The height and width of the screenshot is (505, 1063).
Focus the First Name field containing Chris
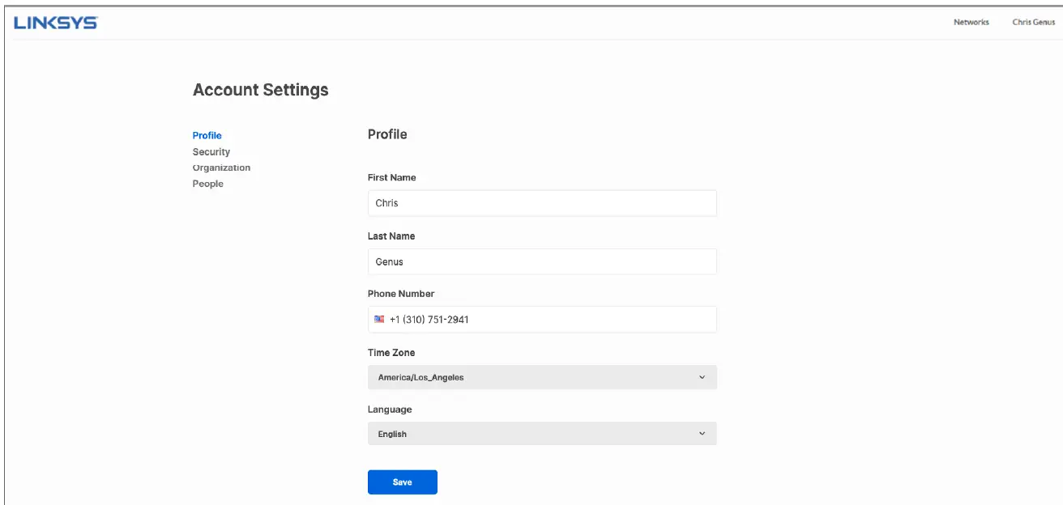point(541,203)
